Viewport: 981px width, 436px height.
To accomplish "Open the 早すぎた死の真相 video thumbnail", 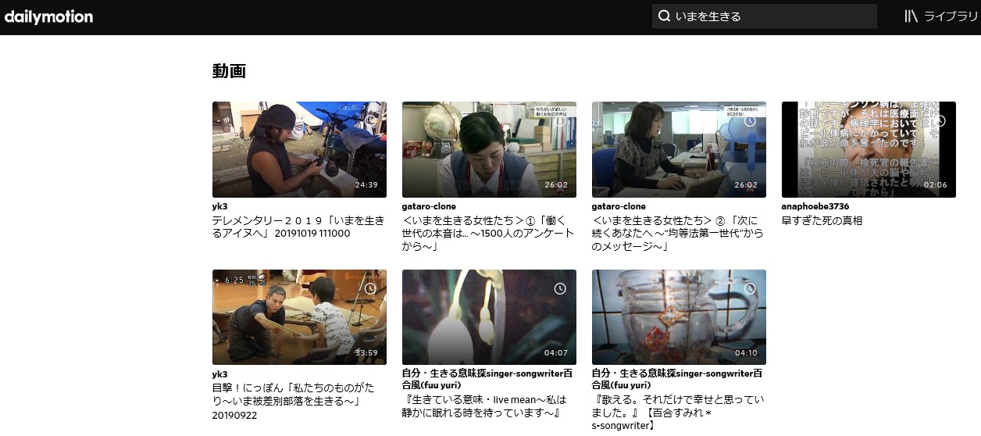I will [869, 149].
